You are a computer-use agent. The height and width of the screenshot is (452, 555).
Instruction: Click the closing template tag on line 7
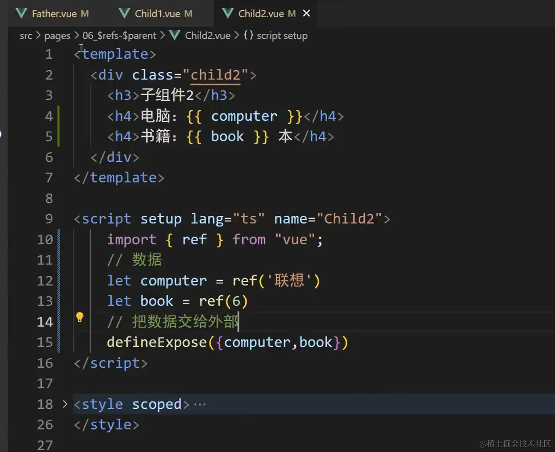click(x=119, y=178)
